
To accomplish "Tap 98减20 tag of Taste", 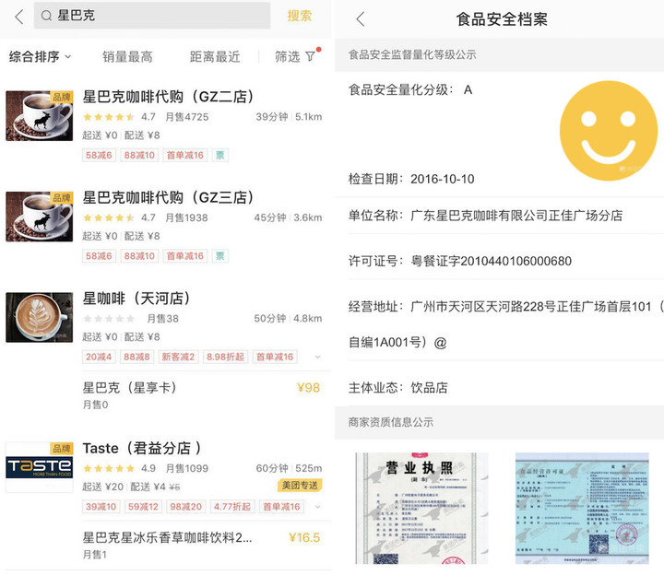I will (x=185, y=507).
